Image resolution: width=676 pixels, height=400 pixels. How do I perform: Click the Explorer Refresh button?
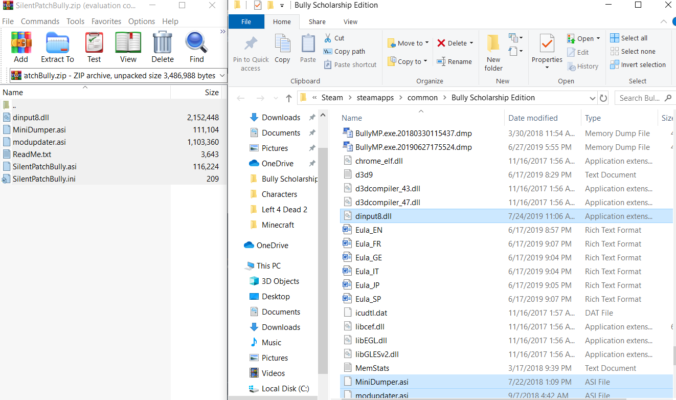[604, 98]
